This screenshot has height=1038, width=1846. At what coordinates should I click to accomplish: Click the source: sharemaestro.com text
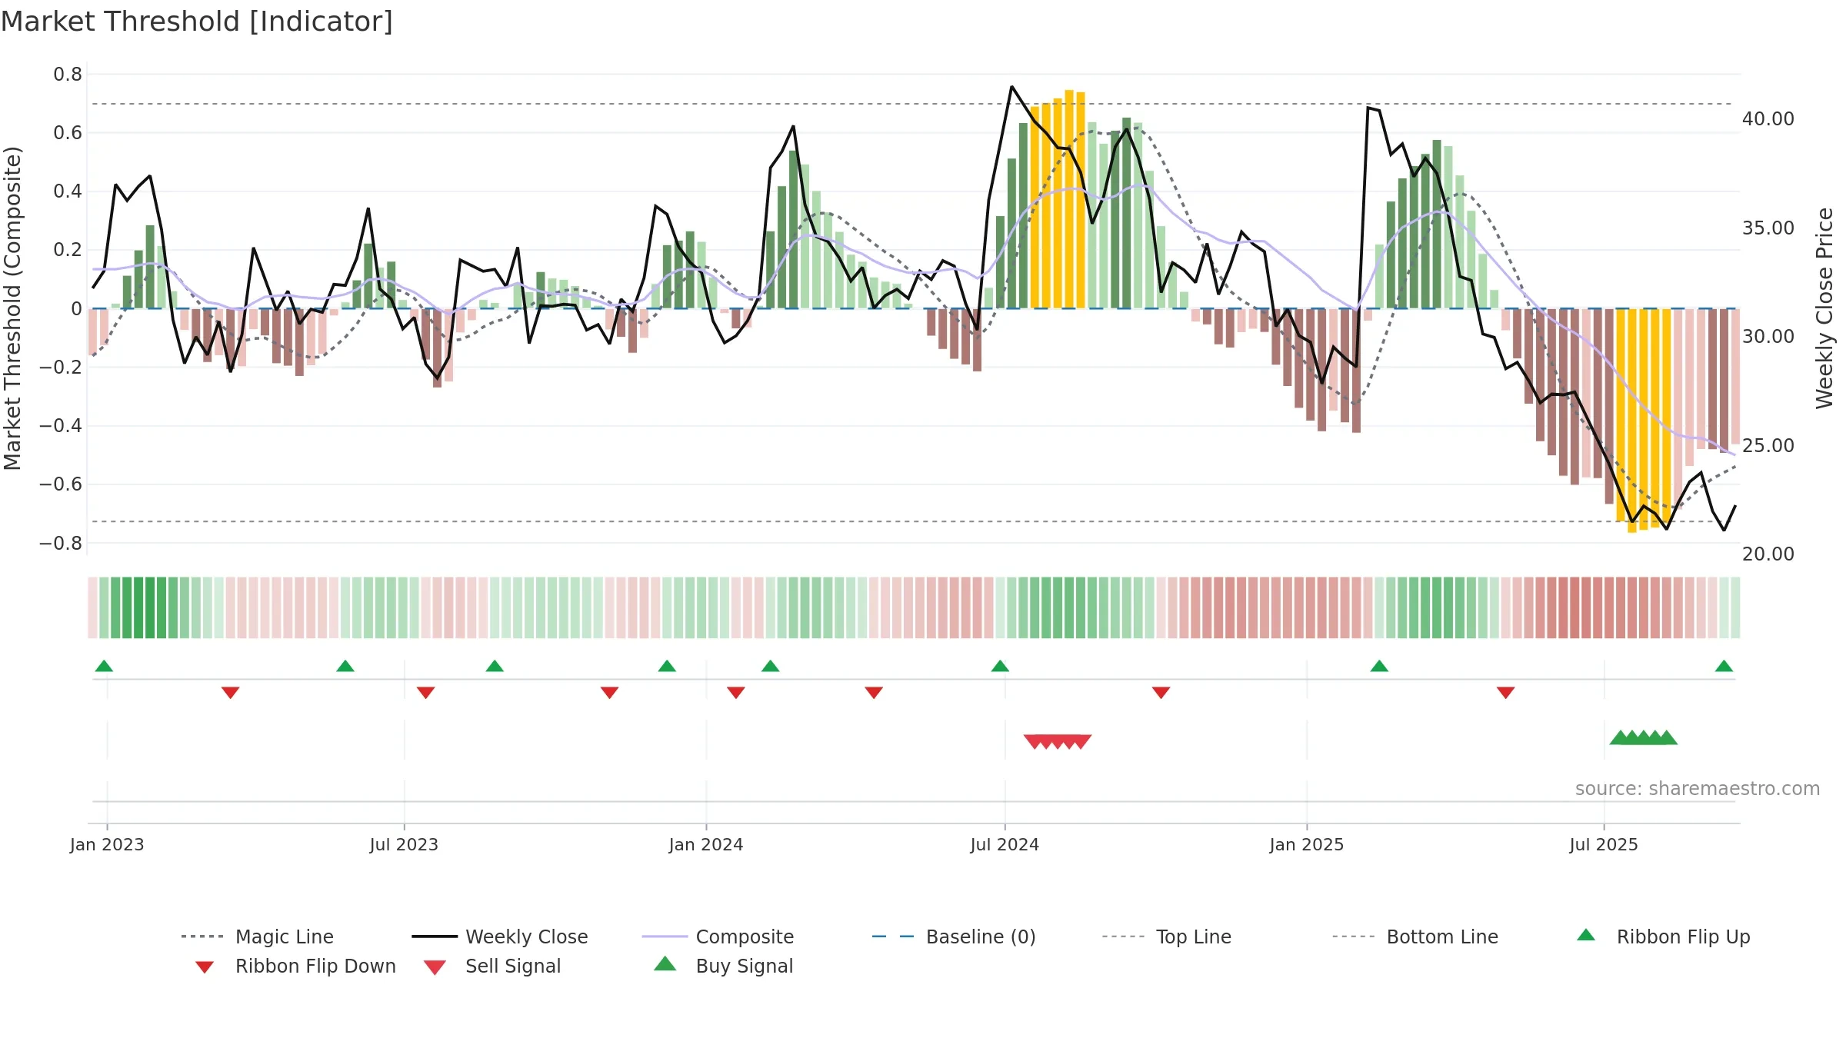click(x=1698, y=788)
